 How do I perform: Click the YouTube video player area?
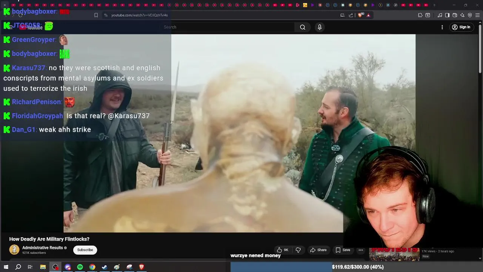(x=239, y=133)
